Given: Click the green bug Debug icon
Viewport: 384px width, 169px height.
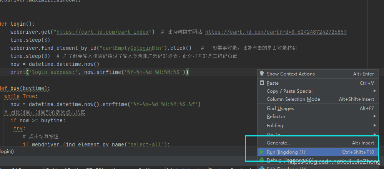Looking at the screenshot, I should pyautogui.click(x=262, y=160).
